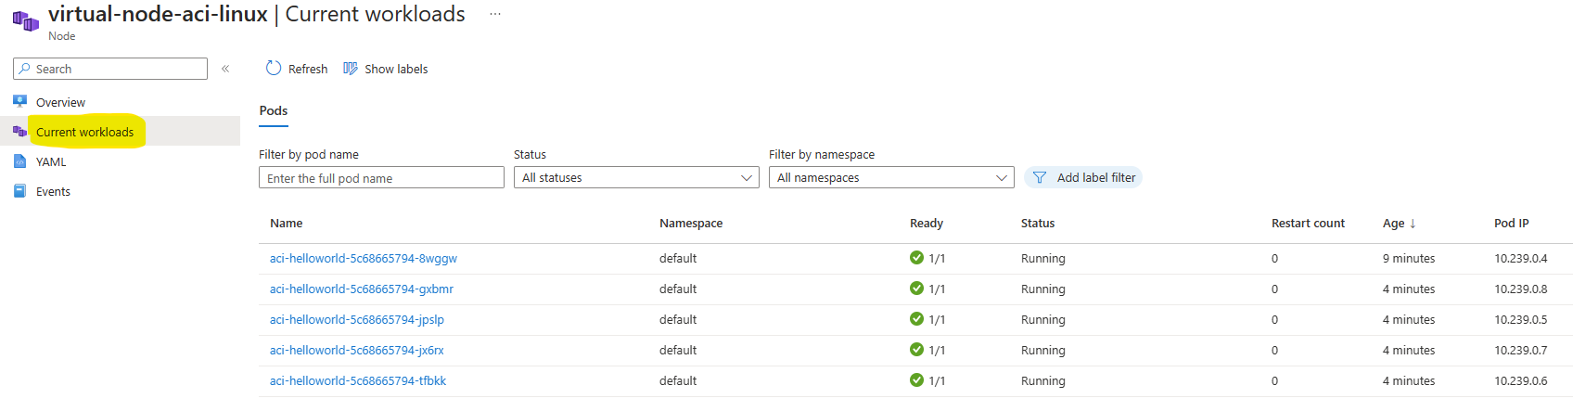Click the Current workloads cube icon
Screen dimensions: 1573x411
19,132
